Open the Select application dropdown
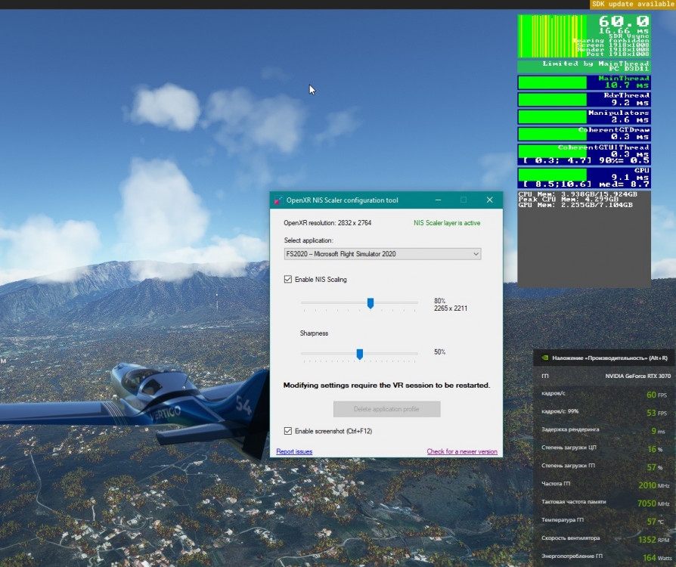Screen dimensions: 676x567 point(382,254)
